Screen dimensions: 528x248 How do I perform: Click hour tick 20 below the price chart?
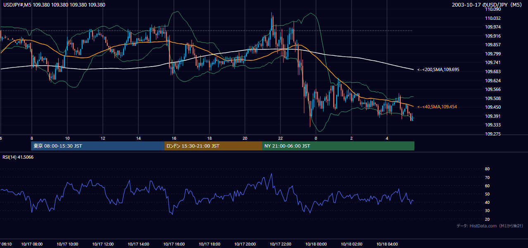[x=245, y=138]
